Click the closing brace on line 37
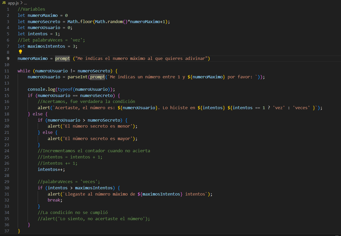This screenshot has height=236, width=341. coord(19,231)
